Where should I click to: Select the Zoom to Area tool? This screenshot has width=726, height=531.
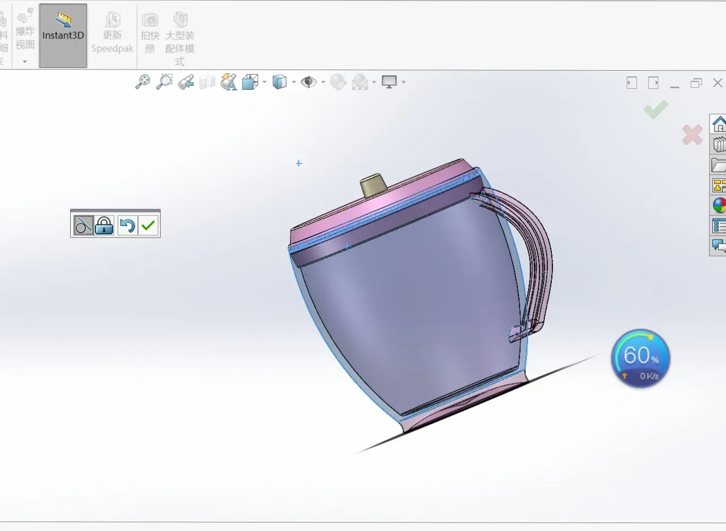click(x=164, y=82)
